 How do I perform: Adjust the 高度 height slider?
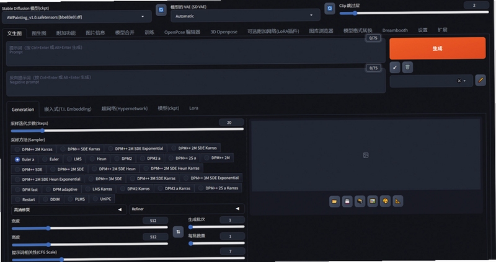[89, 244]
